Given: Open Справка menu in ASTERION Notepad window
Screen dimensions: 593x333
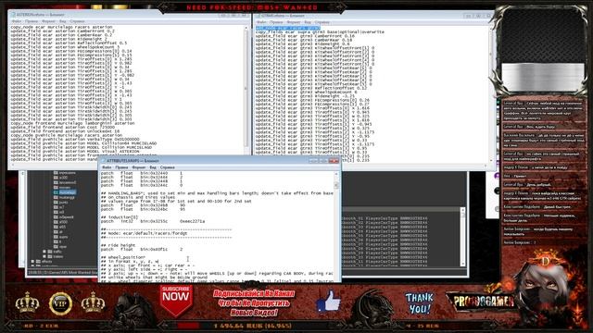Looking at the screenshot, I should click(77, 21).
